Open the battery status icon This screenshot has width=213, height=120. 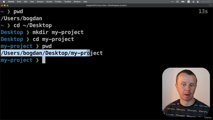tap(183, 2)
